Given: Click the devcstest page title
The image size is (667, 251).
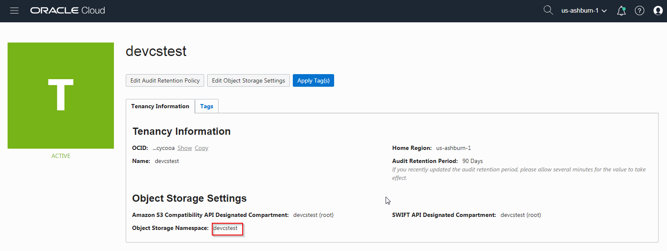Looking at the screenshot, I should pos(156,51).
